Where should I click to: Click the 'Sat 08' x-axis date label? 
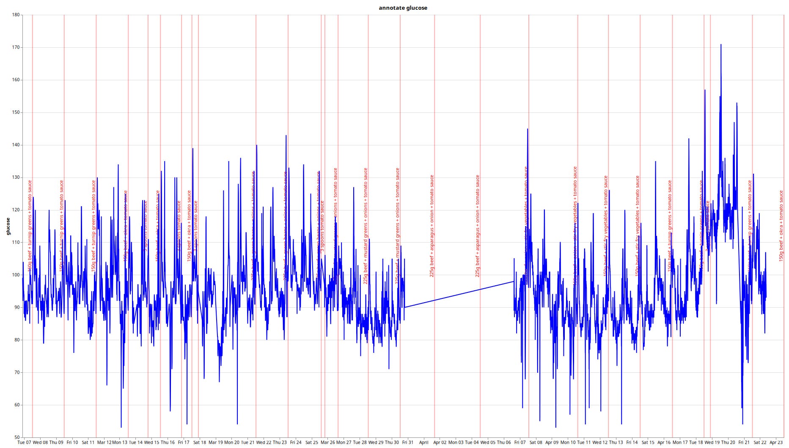click(536, 443)
